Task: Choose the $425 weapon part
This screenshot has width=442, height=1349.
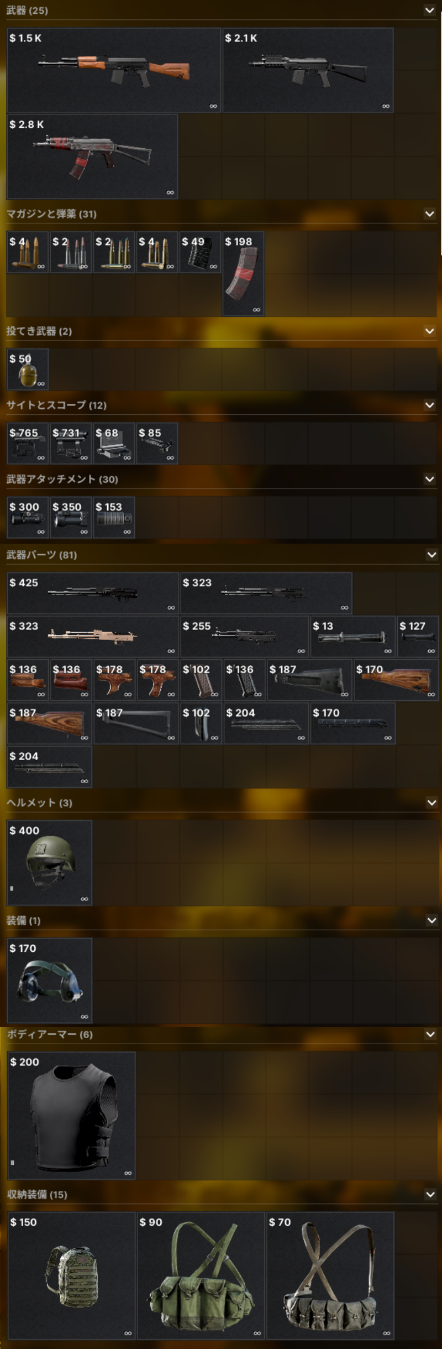Action: (92, 593)
